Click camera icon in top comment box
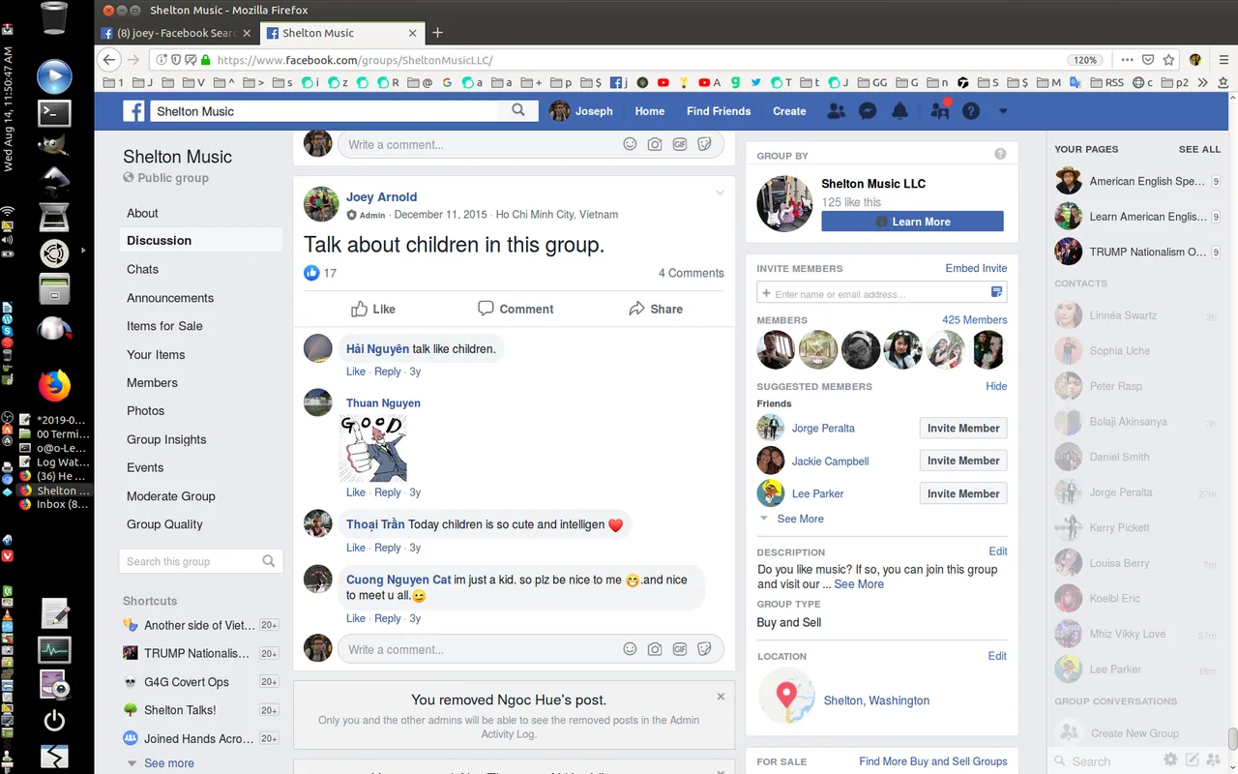1238x774 pixels. pyautogui.click(x=655, y=144)
